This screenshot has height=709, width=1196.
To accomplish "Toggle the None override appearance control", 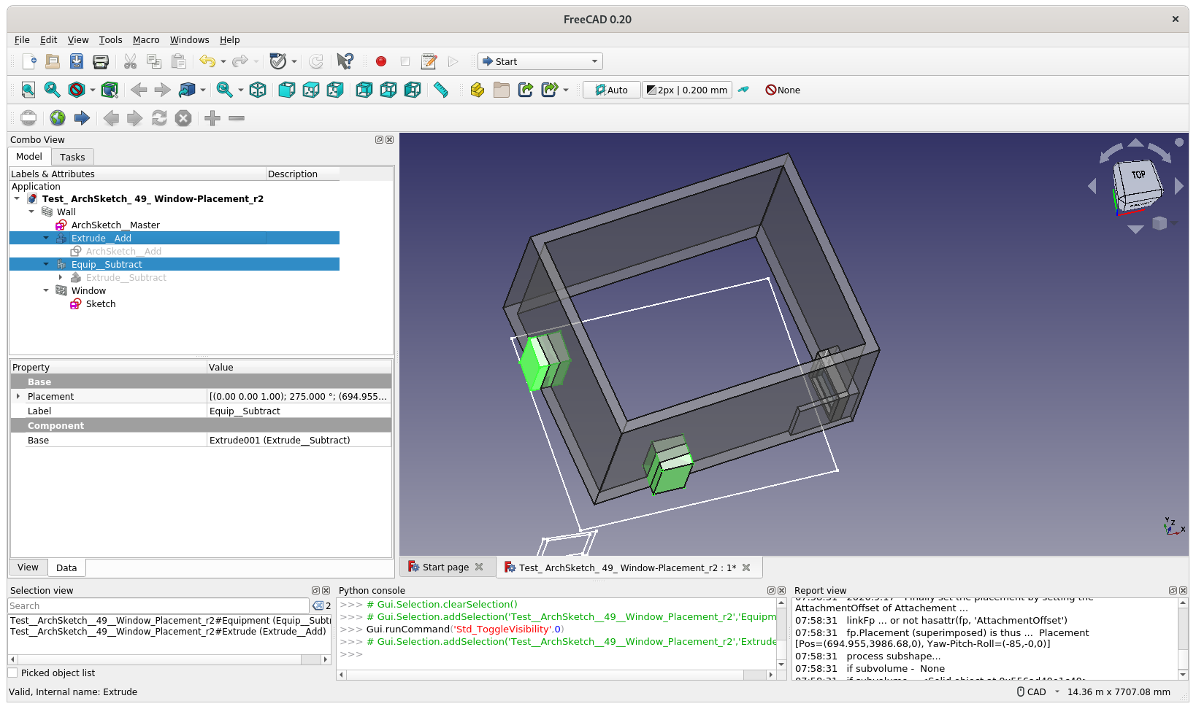I will [783, 90].
